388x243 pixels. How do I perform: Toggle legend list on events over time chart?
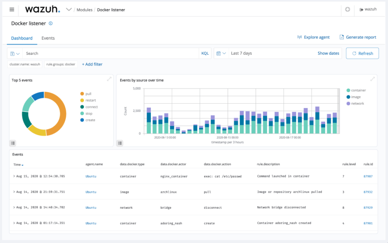click(x=120, y=143)
